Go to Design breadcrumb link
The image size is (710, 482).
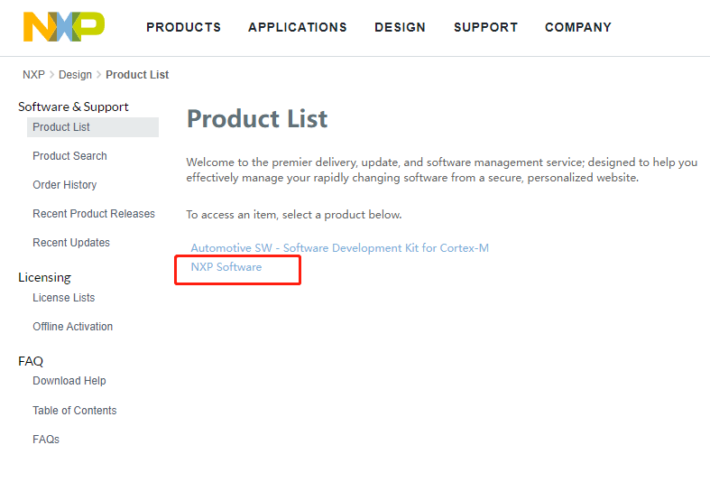click(x=75, y=75)
